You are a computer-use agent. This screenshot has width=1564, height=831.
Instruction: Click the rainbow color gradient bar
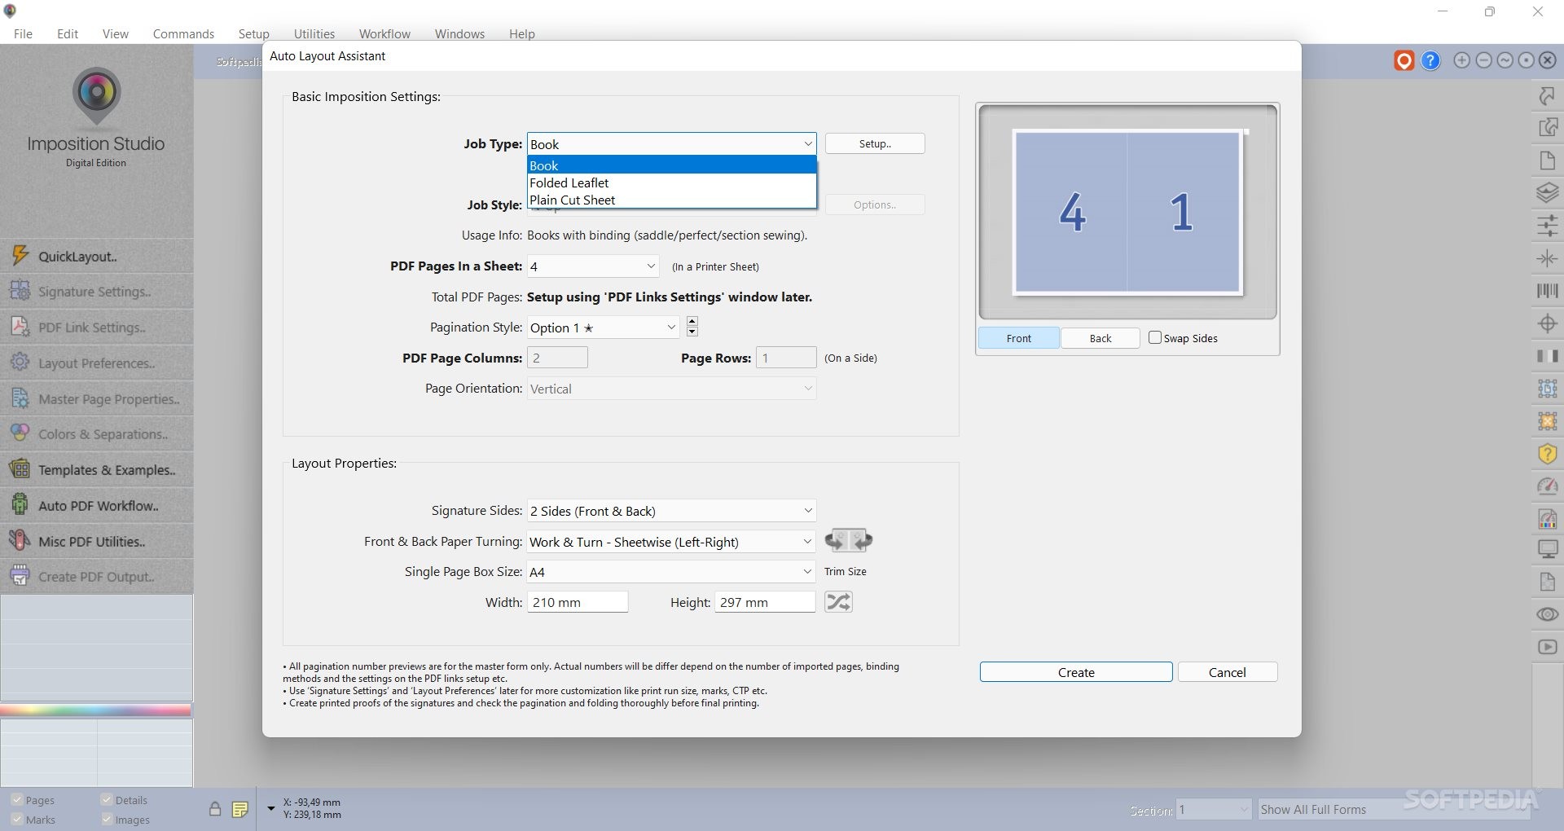click(96, 710)
